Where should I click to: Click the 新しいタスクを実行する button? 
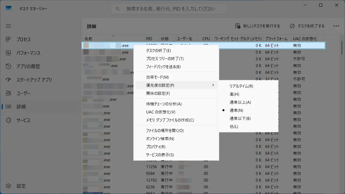(x=257, y=26)
